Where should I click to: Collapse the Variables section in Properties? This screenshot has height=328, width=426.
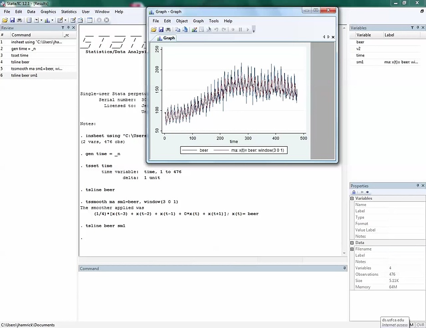[x=352, y=199]
